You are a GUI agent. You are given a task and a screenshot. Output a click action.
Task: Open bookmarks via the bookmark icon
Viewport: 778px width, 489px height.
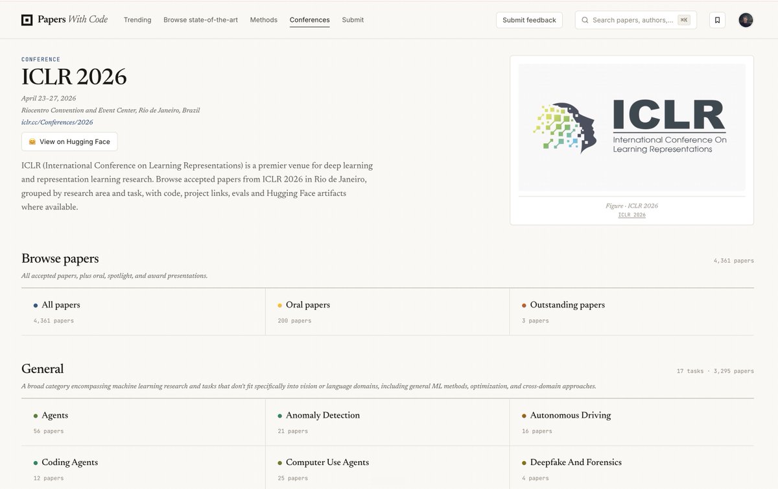click(x=717, y=20)
